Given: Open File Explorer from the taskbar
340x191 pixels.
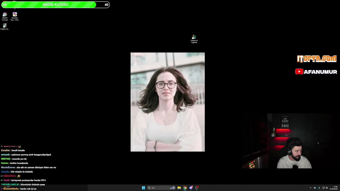Looking at the screenshot, I should [179, 188].
